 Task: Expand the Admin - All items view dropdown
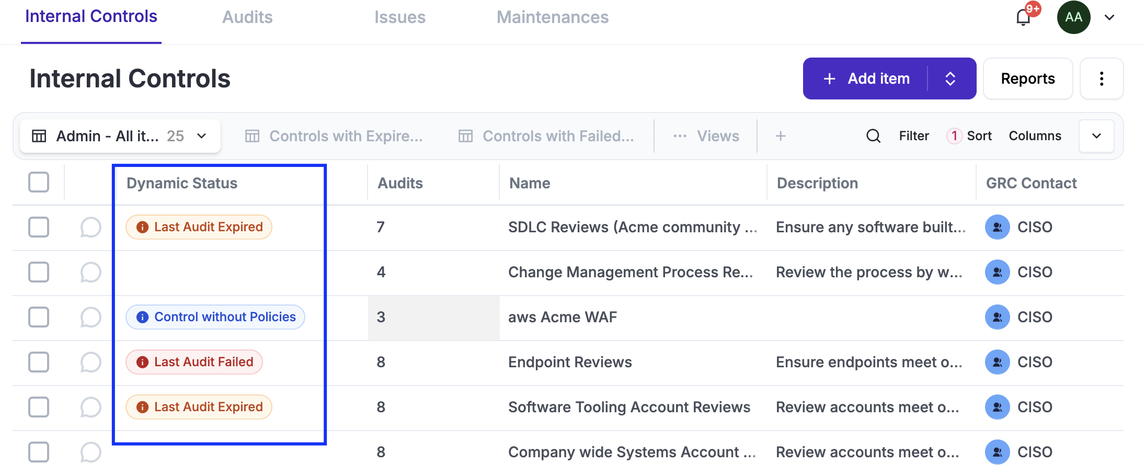(201, 136)
